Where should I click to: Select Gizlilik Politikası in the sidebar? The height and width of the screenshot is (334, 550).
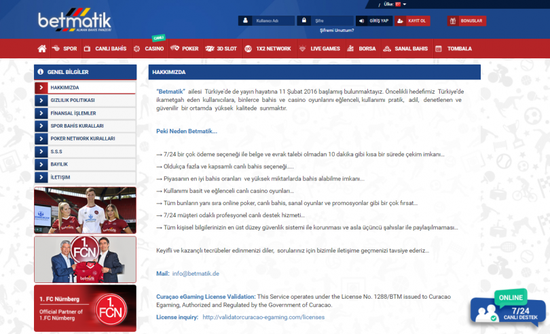coord(85,100)
